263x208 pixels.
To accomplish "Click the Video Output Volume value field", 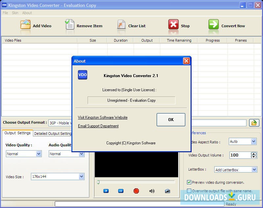I will pos(240,155).
